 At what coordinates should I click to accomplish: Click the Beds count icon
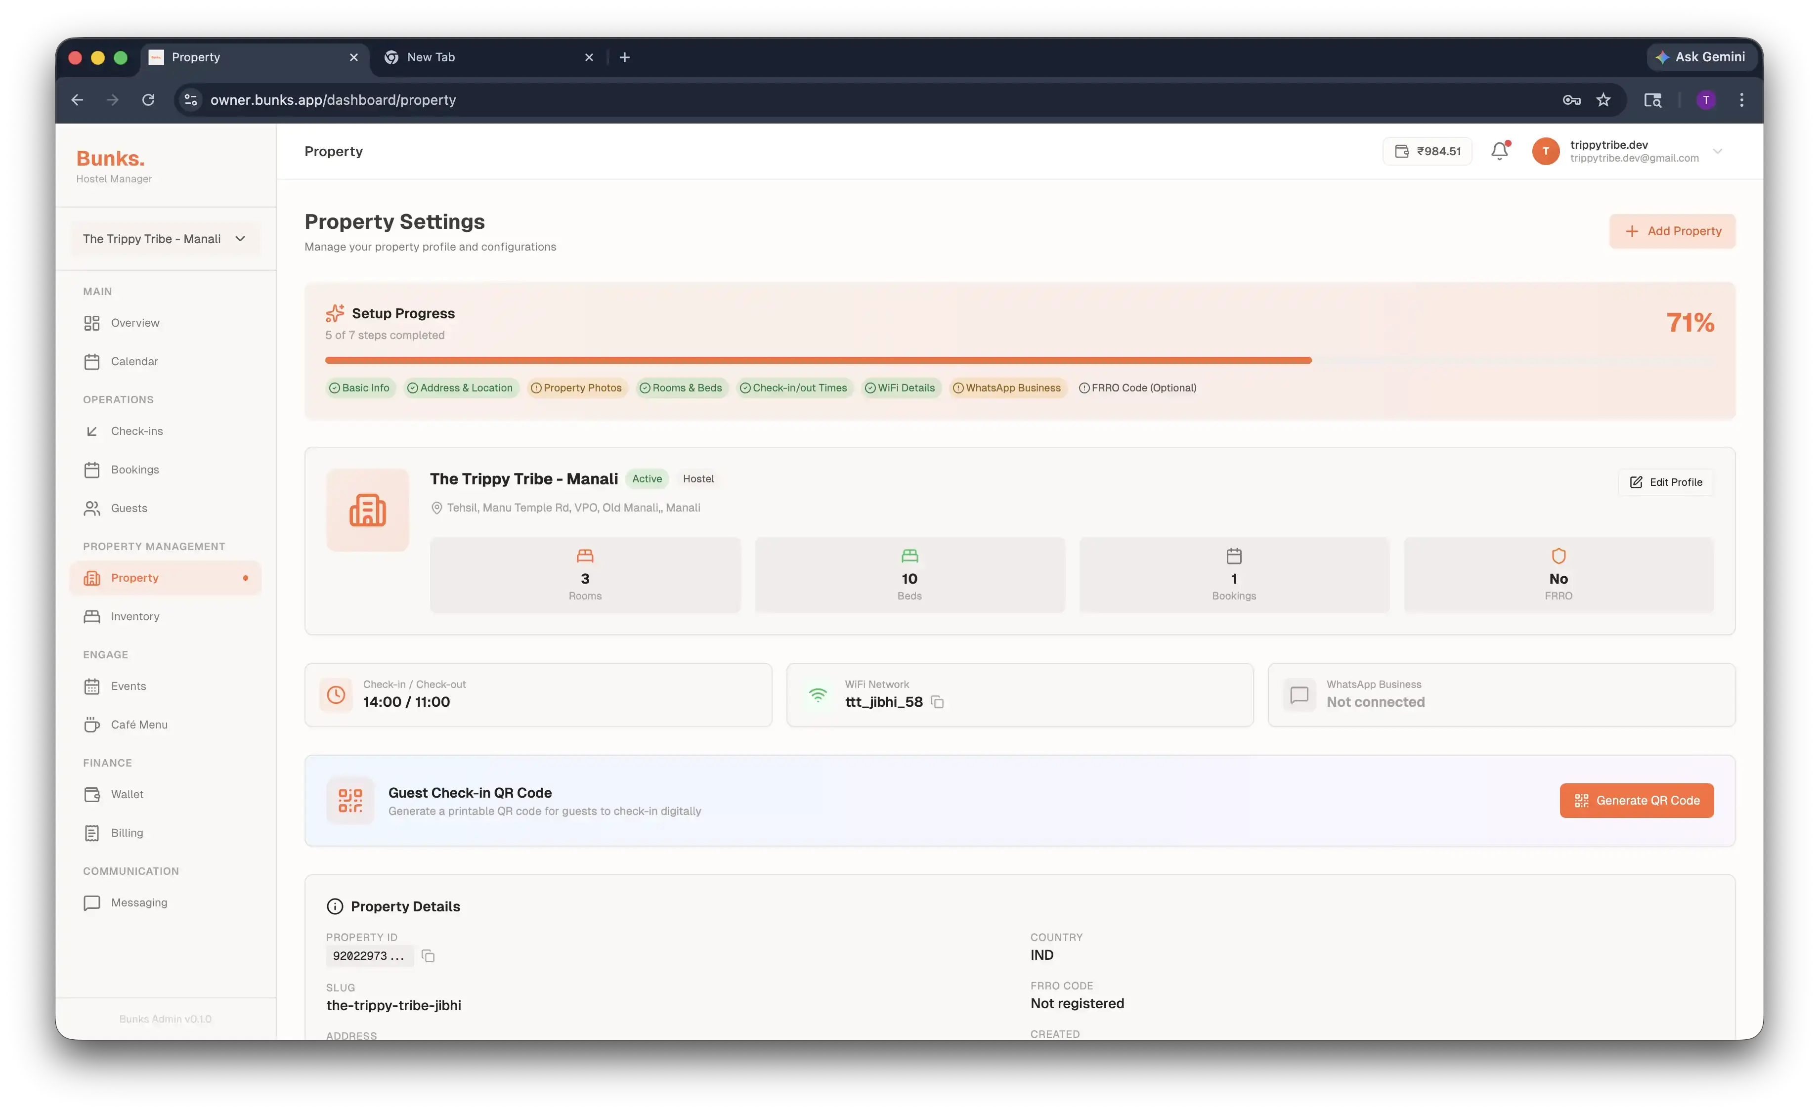pyautogui.click(x=909, y=556)
